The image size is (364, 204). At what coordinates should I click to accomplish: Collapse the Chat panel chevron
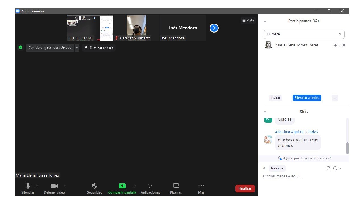coord(265,112)
